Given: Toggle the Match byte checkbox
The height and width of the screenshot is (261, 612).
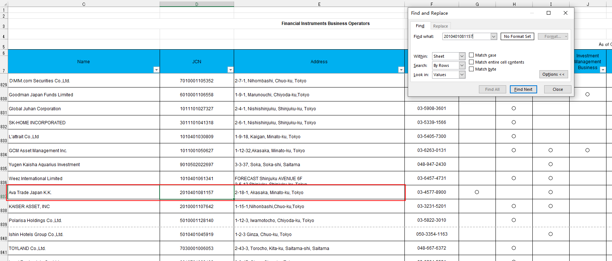Looking at the screenshot, I should (x=472, y=69).
